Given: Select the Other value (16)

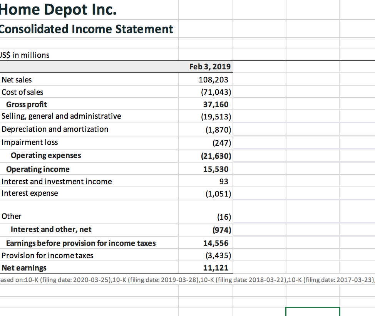Looking at the screenshot, I should pos(206,212).
